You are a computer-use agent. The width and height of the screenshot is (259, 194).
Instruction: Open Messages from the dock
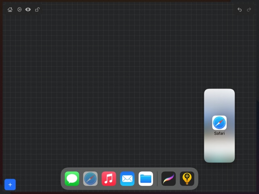click(72, 179)
